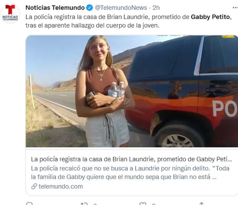Click the police vehicle in the photo

[182, 91]
